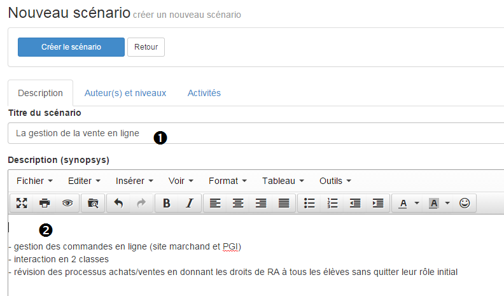This screenshot has height=296, width=504.
Task: Click the Titre du scénario input field
Action: 256,133
